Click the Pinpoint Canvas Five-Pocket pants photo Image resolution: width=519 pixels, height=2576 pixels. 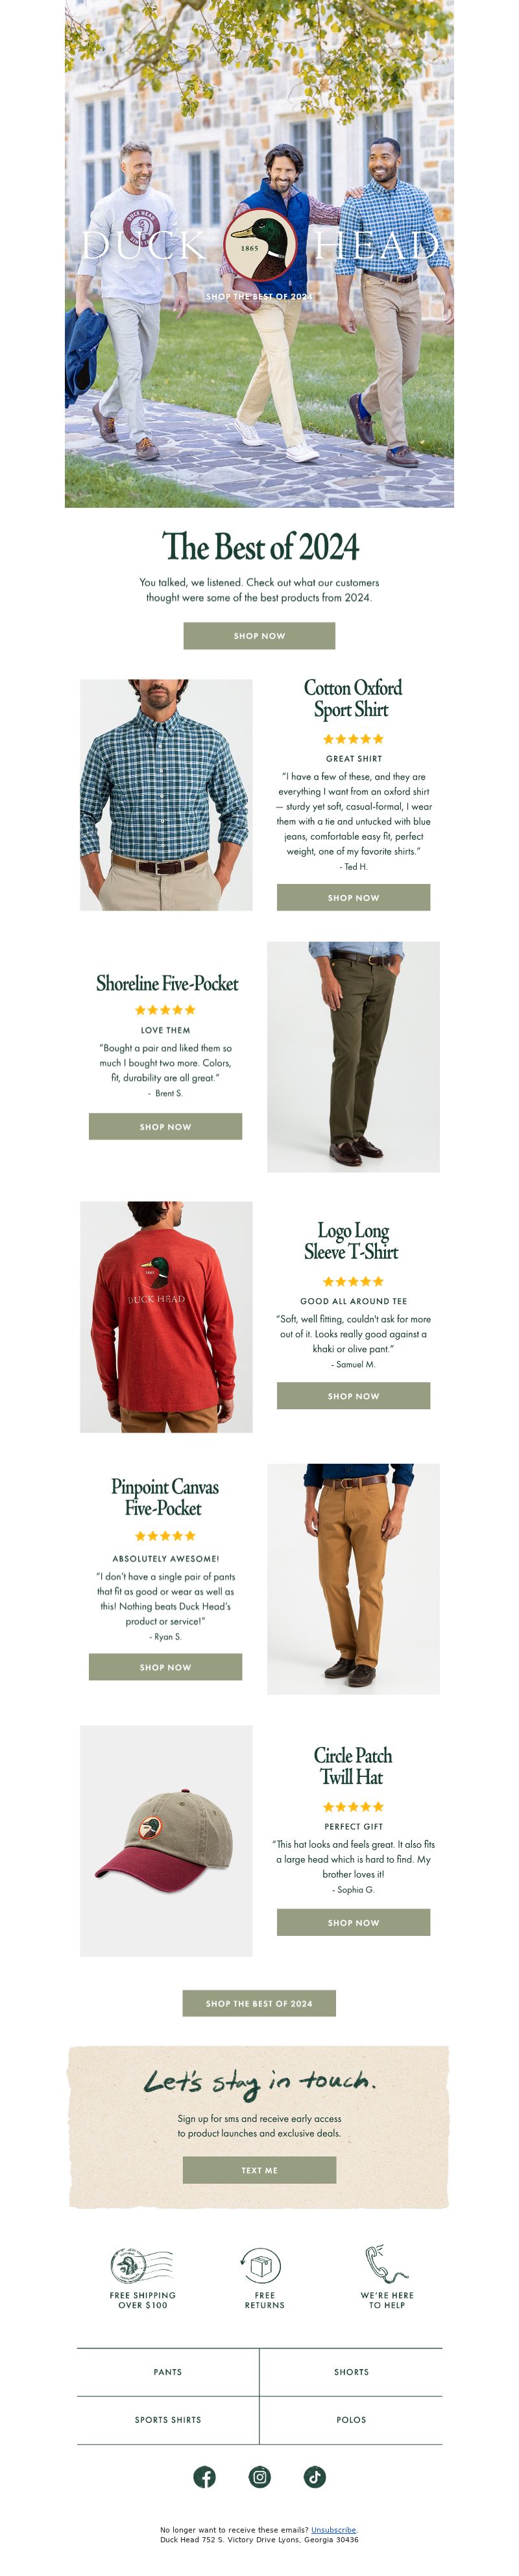pyautogui.click(x=353, y=1579)
